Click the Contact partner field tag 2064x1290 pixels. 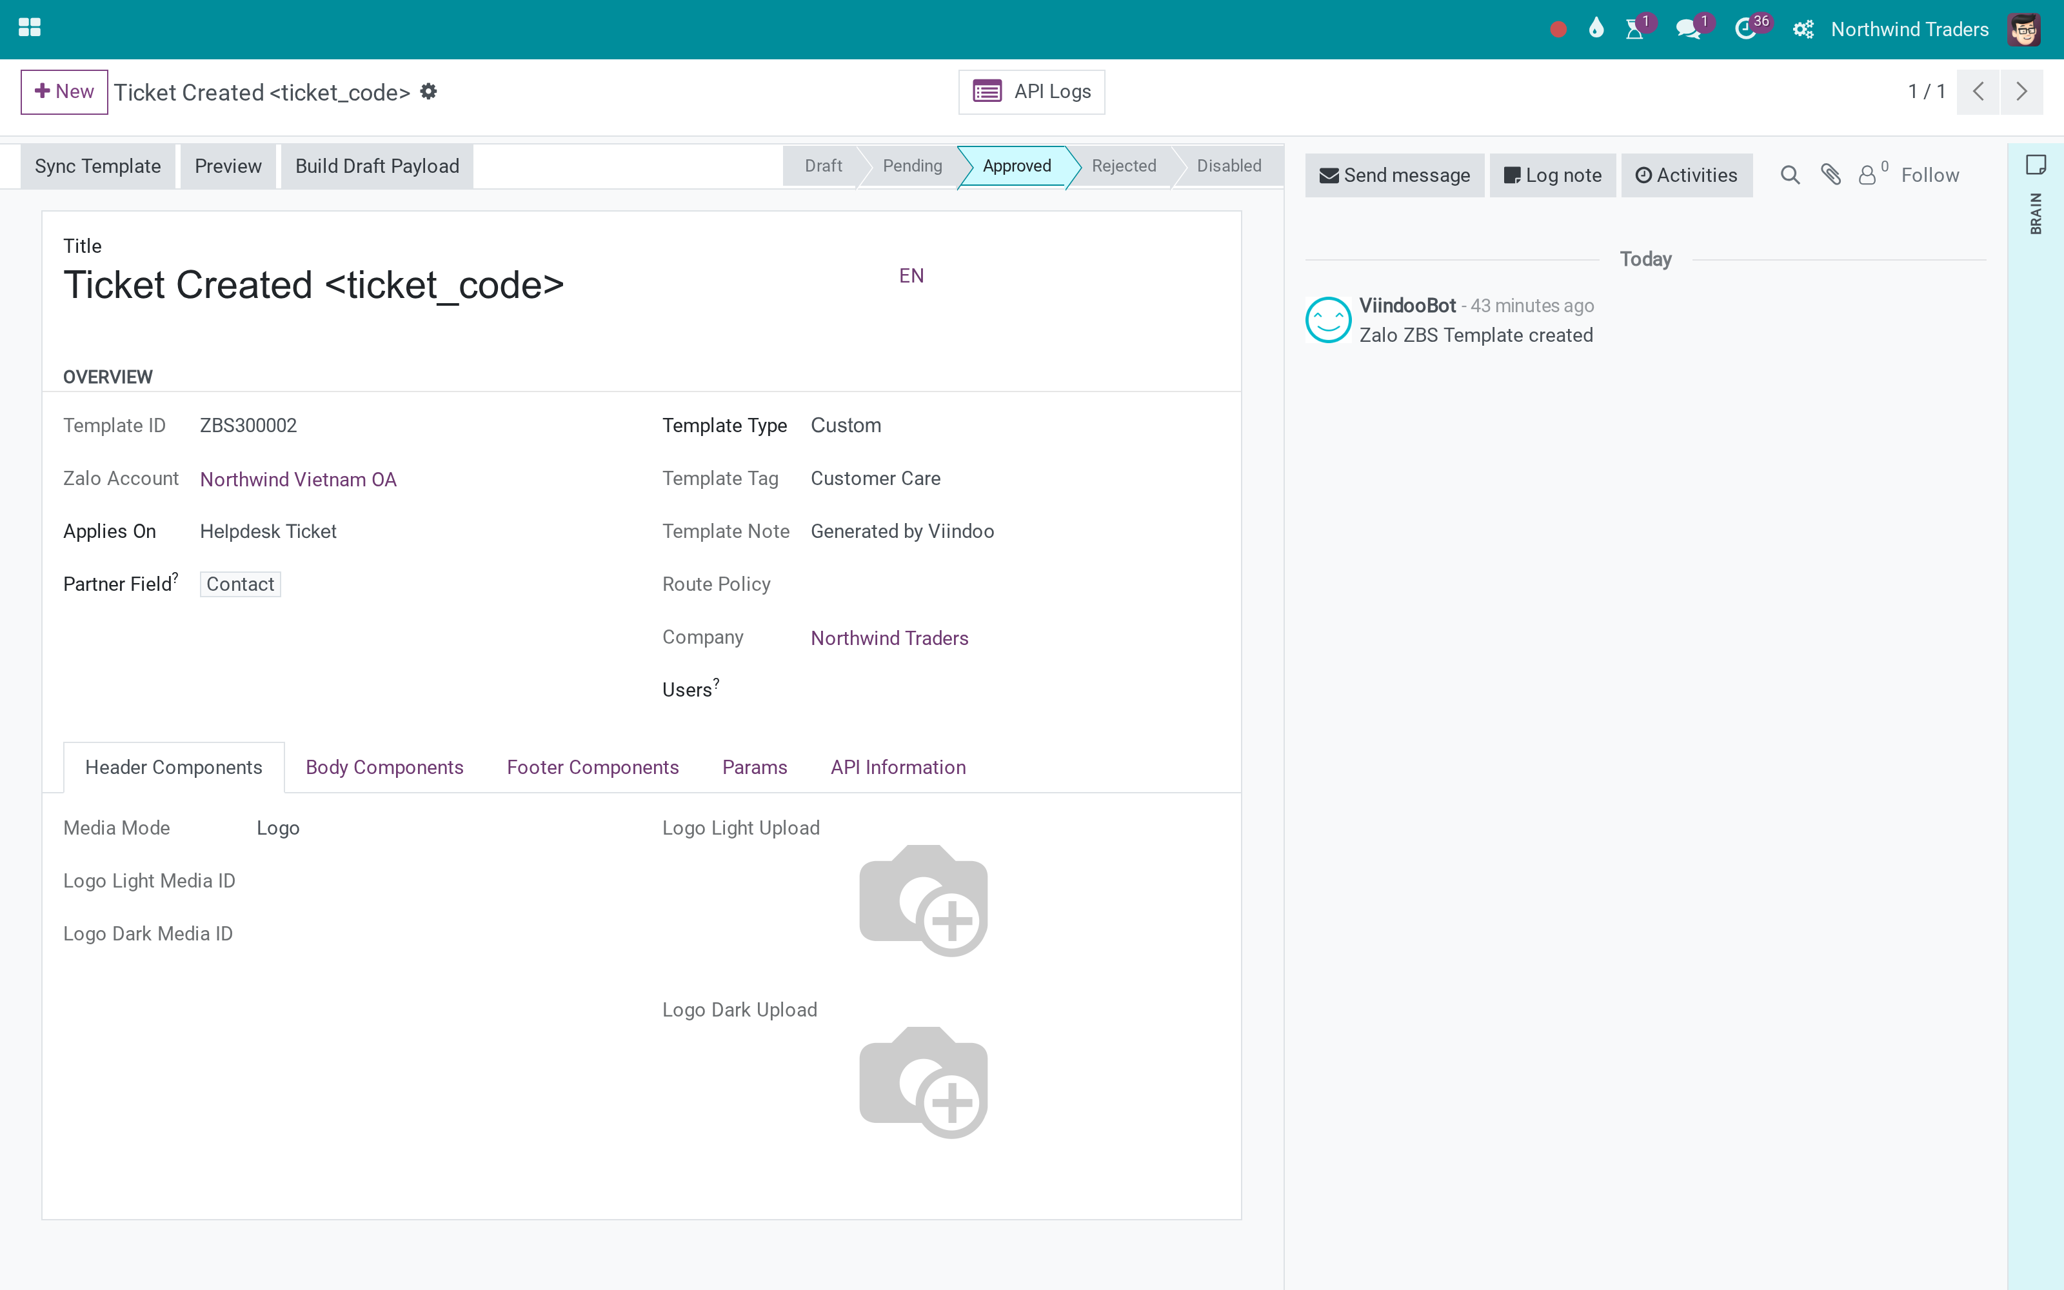[240, 584]
